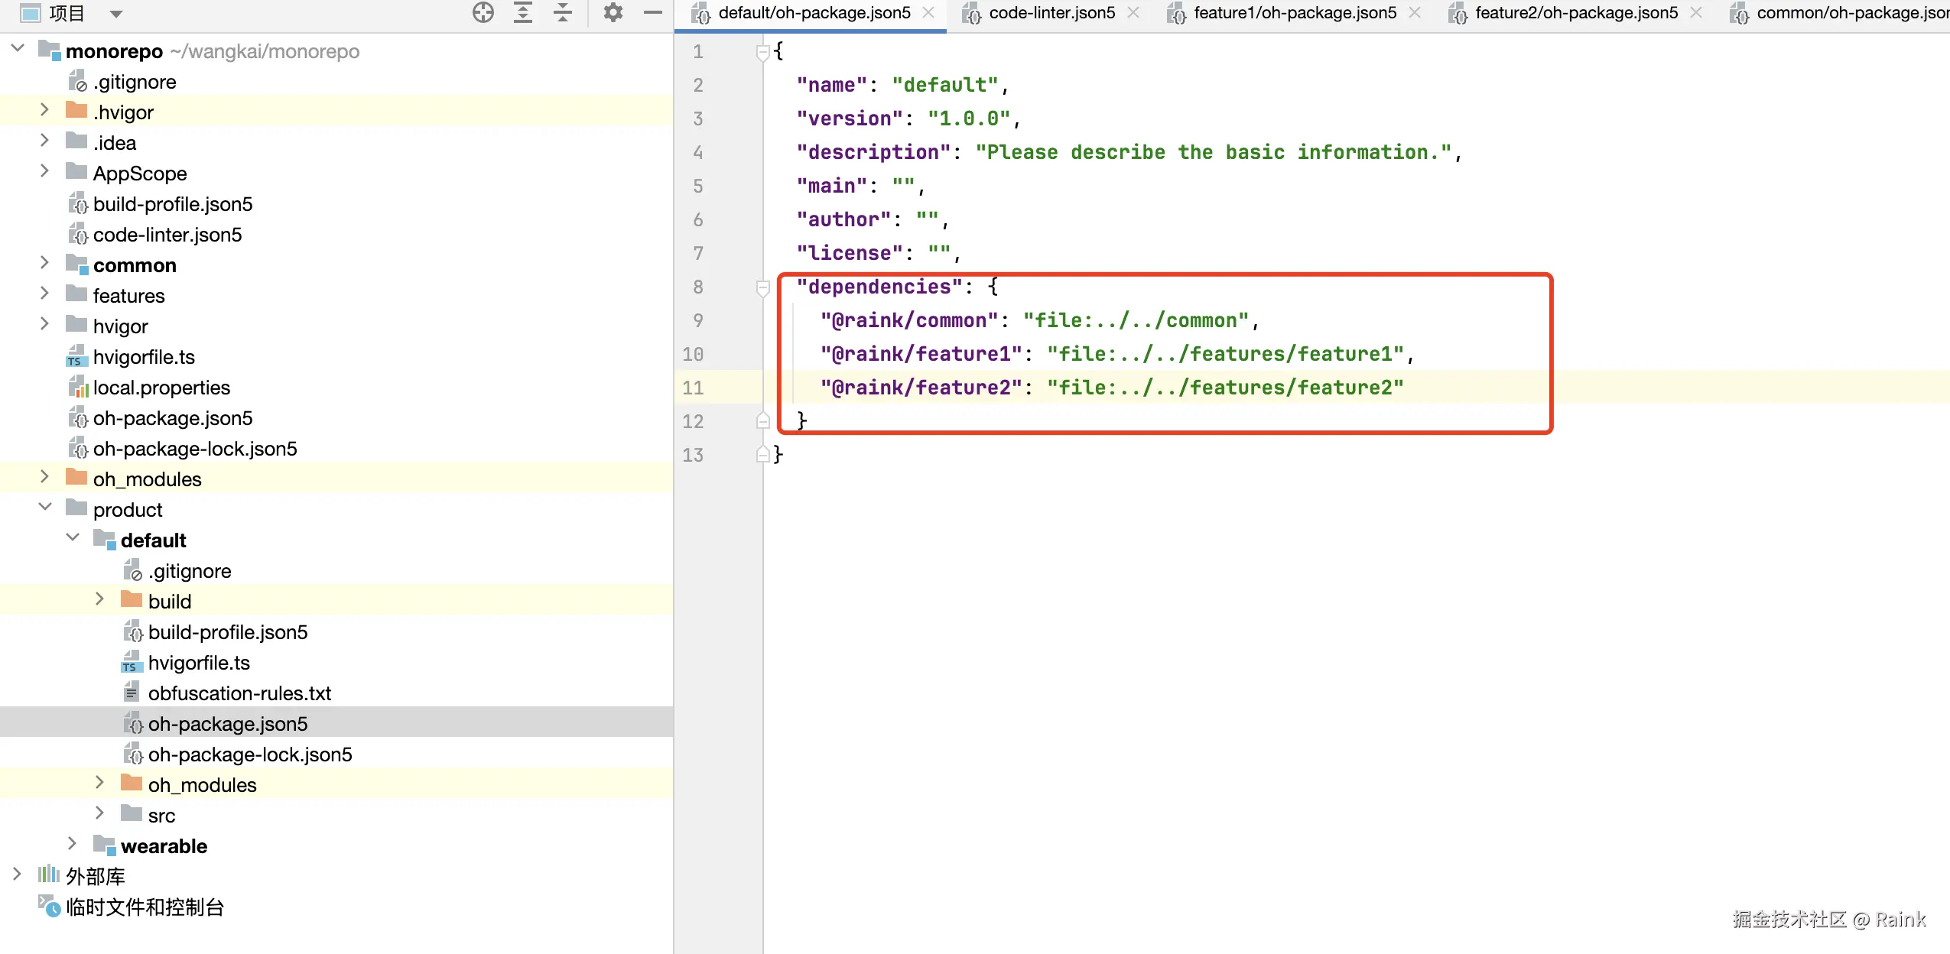Image resolution: width=1950 pixels, height=954 pixels.
Task: Toggle fold marker on dependencies line 8
Action: click(762, 287)
